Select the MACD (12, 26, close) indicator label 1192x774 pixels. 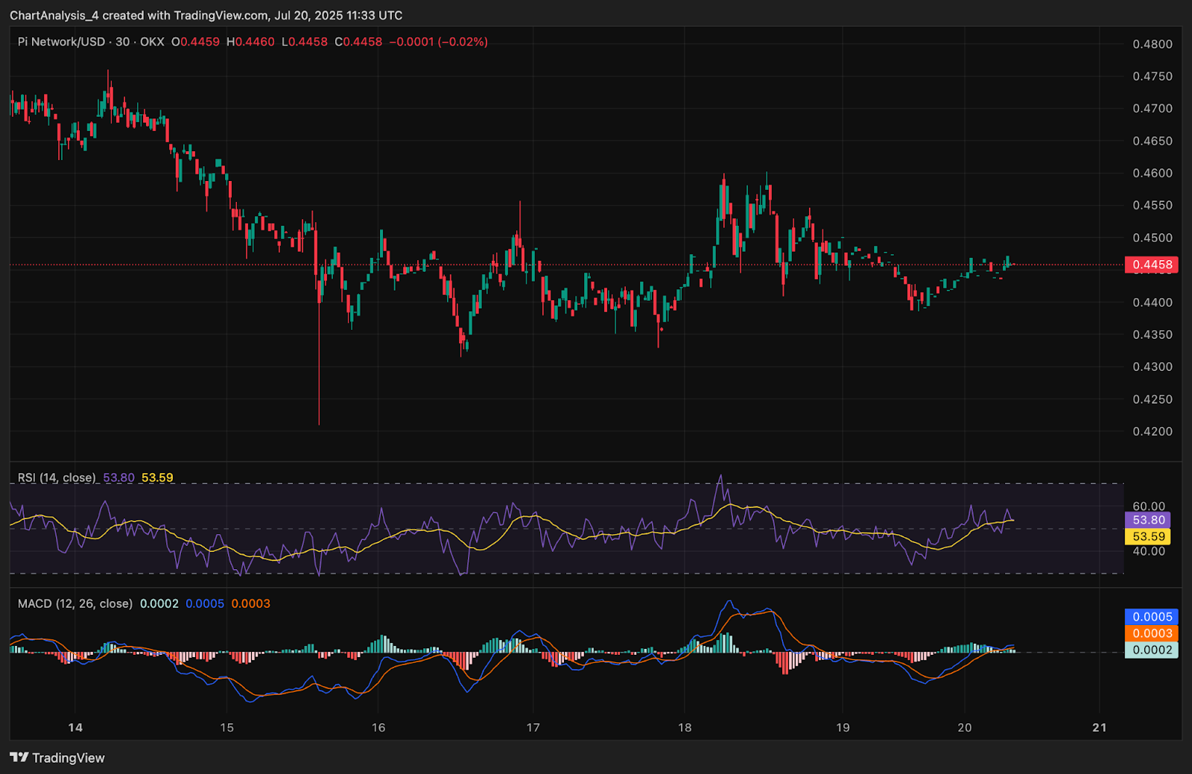(74, 603)
